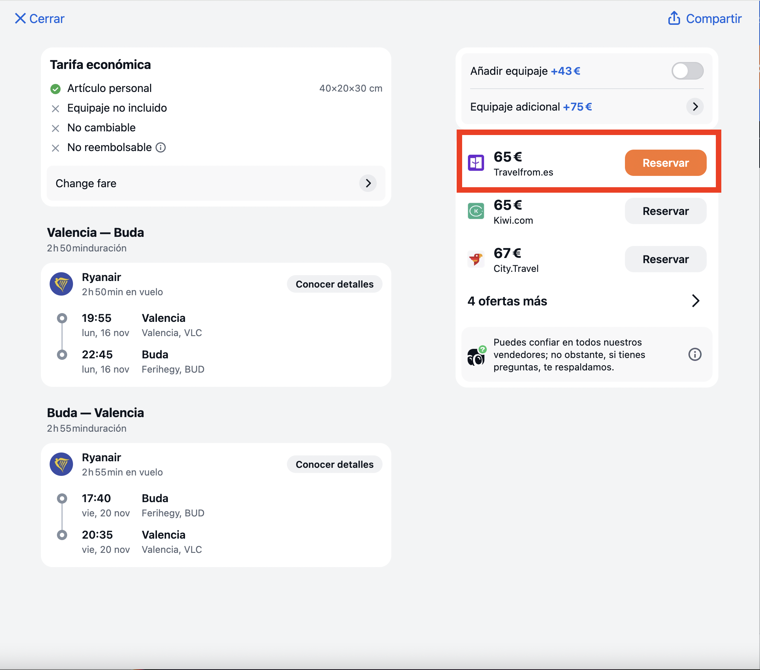
Task: Click the share arrow icon next to Compartir
Action: [x=674, y=18]
